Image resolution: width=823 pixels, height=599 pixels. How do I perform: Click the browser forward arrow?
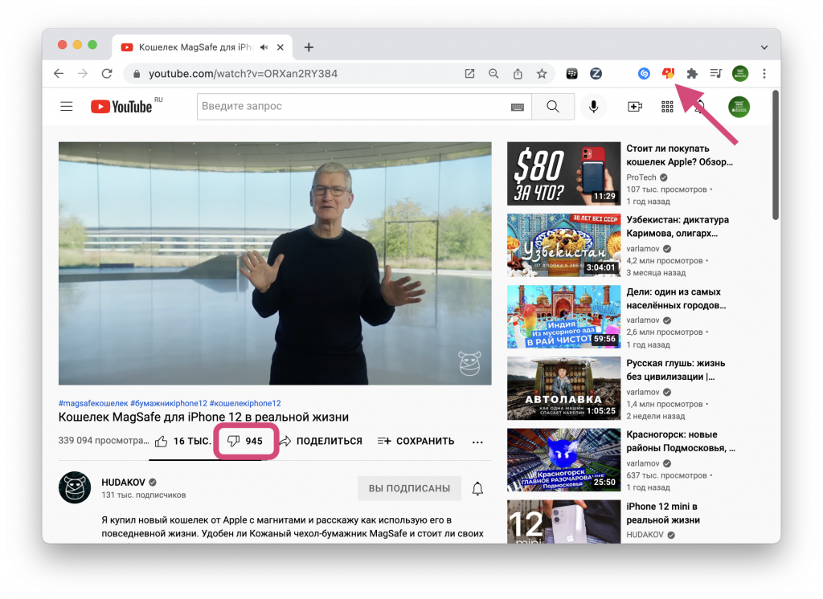[83, 74]
